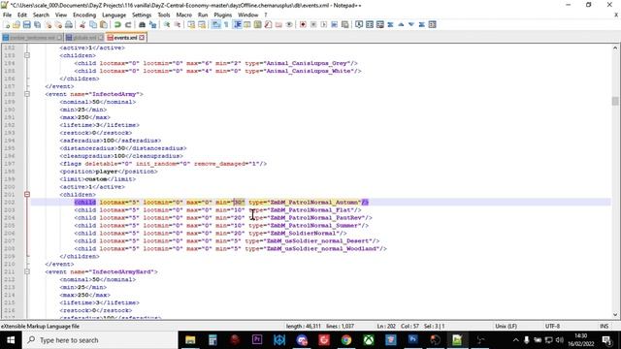Click the Copy toolbar icon

93,24
